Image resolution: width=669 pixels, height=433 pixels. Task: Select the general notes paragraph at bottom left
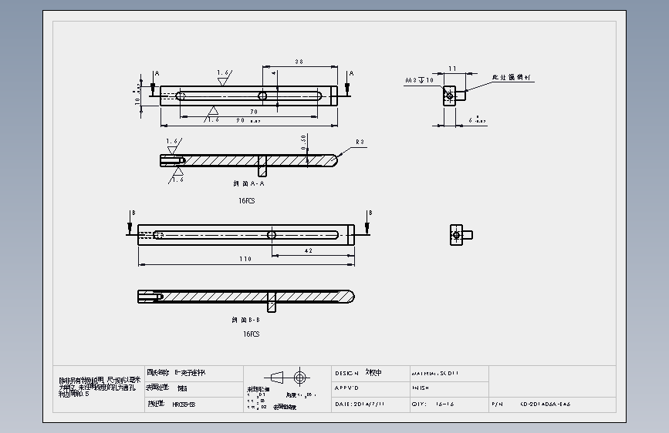tap(100, 387)
